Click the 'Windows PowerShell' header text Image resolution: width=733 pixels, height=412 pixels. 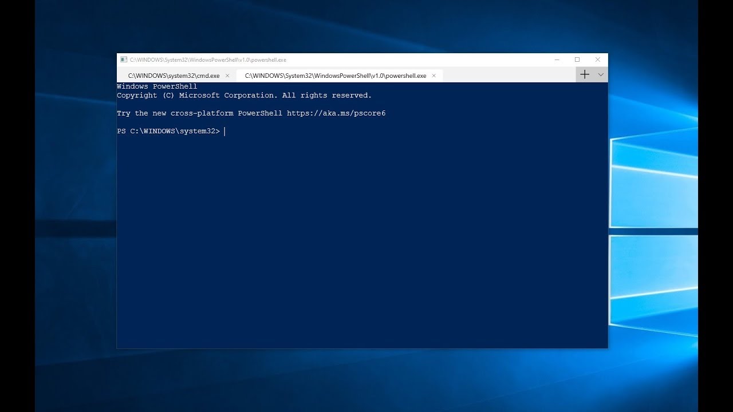[x=157, y=86]
